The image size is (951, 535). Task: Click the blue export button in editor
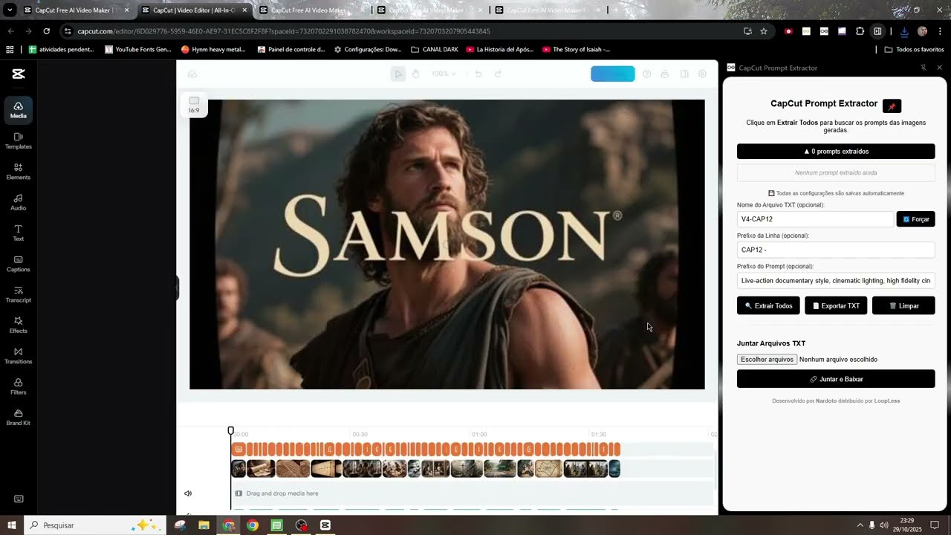click(613, 74)
